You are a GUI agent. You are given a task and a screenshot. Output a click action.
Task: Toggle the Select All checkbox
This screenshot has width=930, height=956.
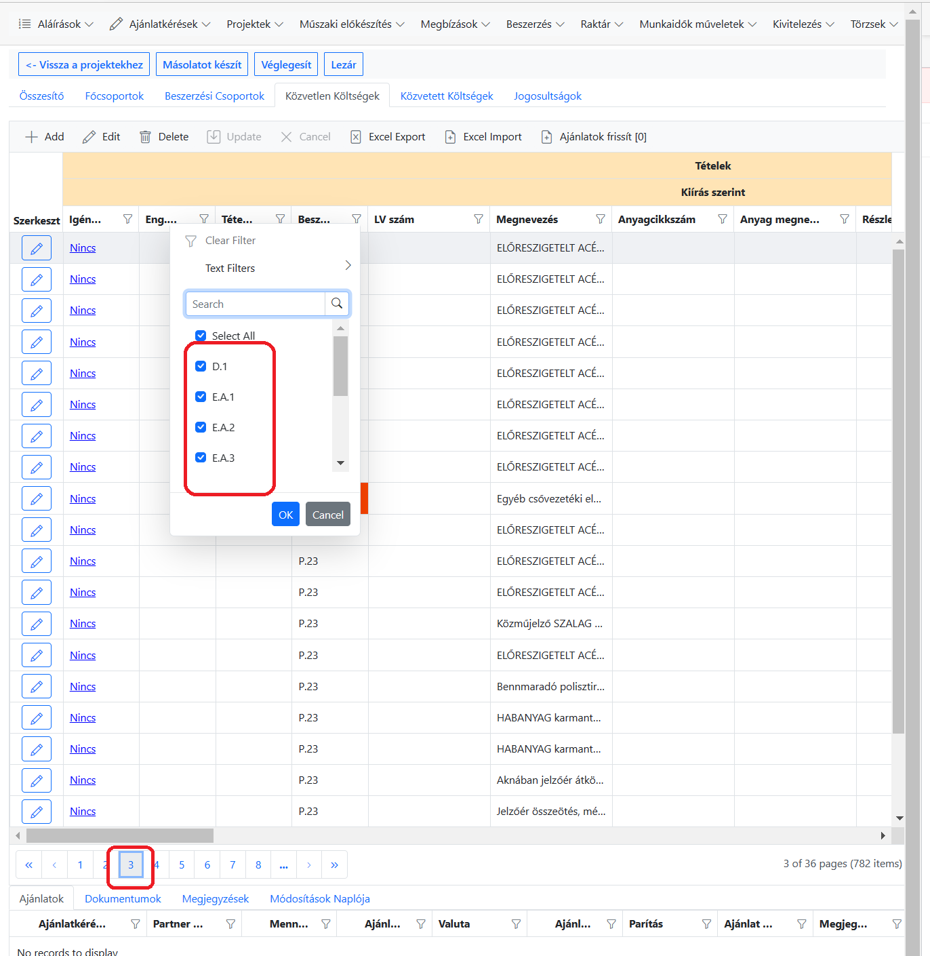201,336
